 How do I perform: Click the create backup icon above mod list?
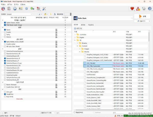tap(55, 14)
